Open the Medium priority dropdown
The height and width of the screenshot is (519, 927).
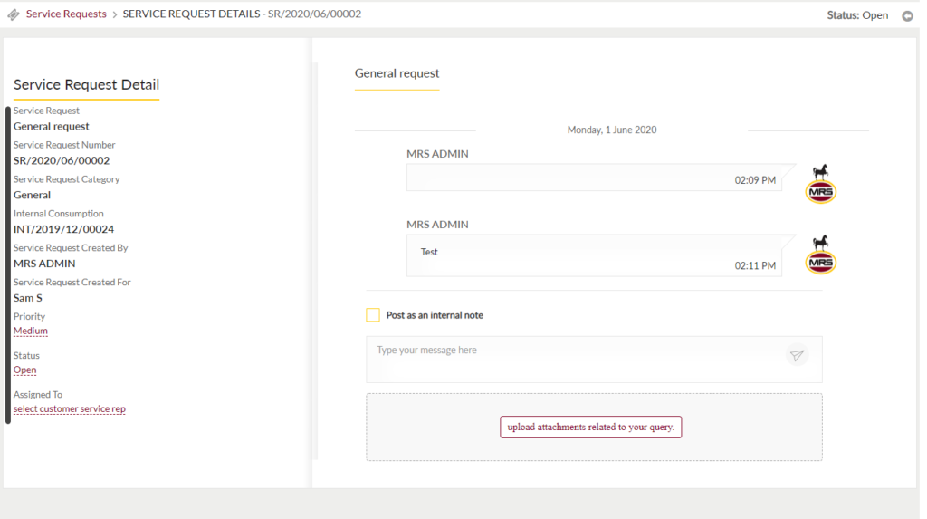(31, 331)
